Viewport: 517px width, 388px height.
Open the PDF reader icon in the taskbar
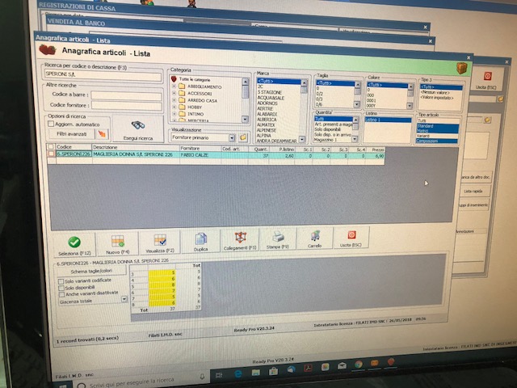pos(308,368)
